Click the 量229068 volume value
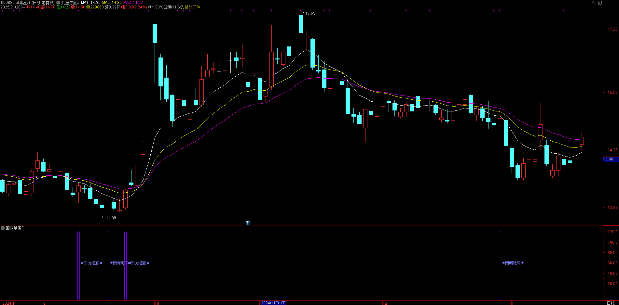619x305 pixels. tap(95, 7)
